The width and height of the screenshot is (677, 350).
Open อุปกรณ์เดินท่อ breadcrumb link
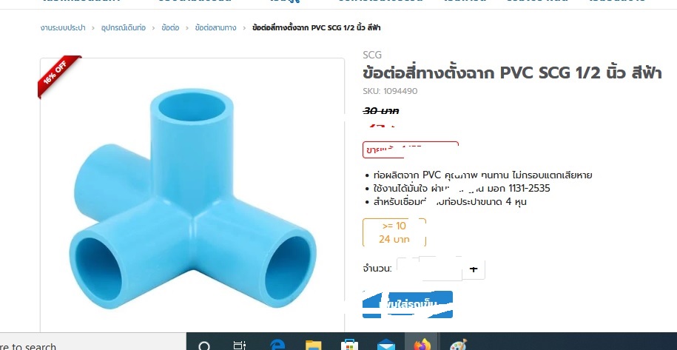124,28
